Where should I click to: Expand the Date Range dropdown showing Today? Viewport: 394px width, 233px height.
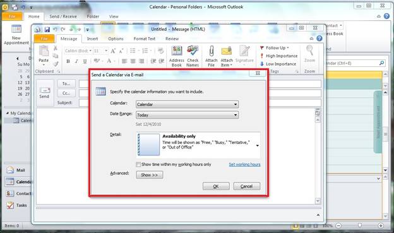point(187,115)
